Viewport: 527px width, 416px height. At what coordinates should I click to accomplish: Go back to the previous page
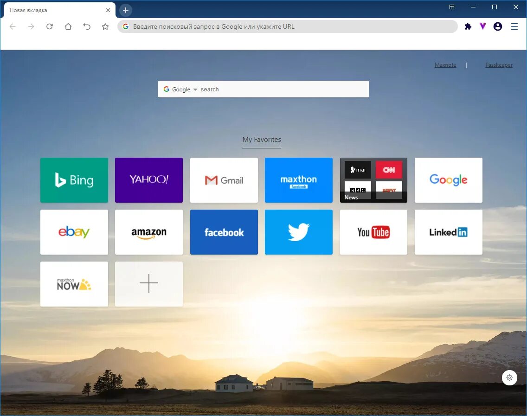tap(13, 26)
